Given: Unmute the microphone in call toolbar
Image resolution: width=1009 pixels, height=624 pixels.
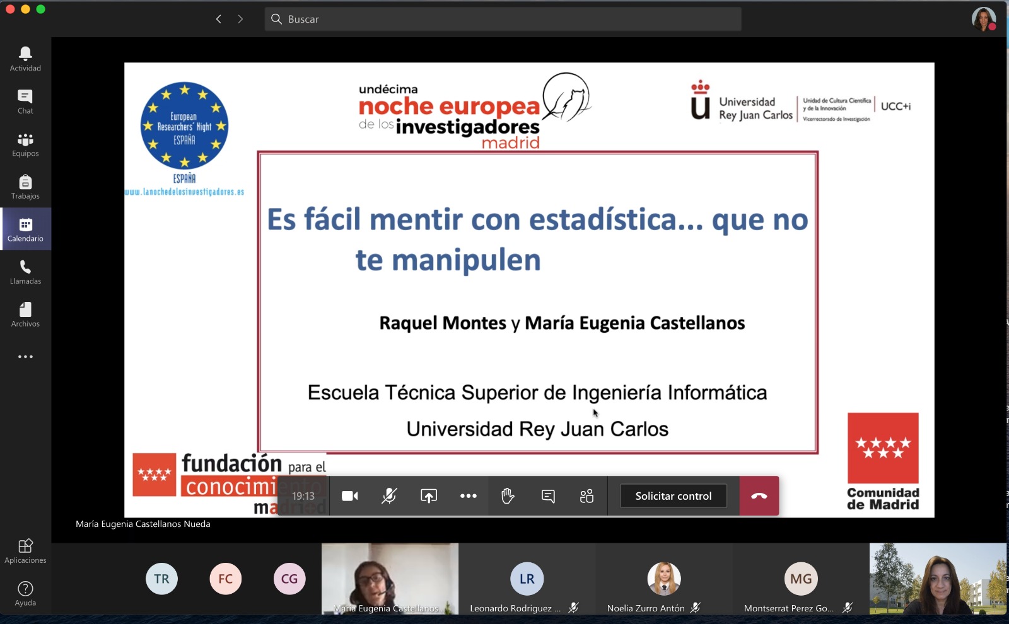Looking at the screenshot, I should [x=389, y=496].
